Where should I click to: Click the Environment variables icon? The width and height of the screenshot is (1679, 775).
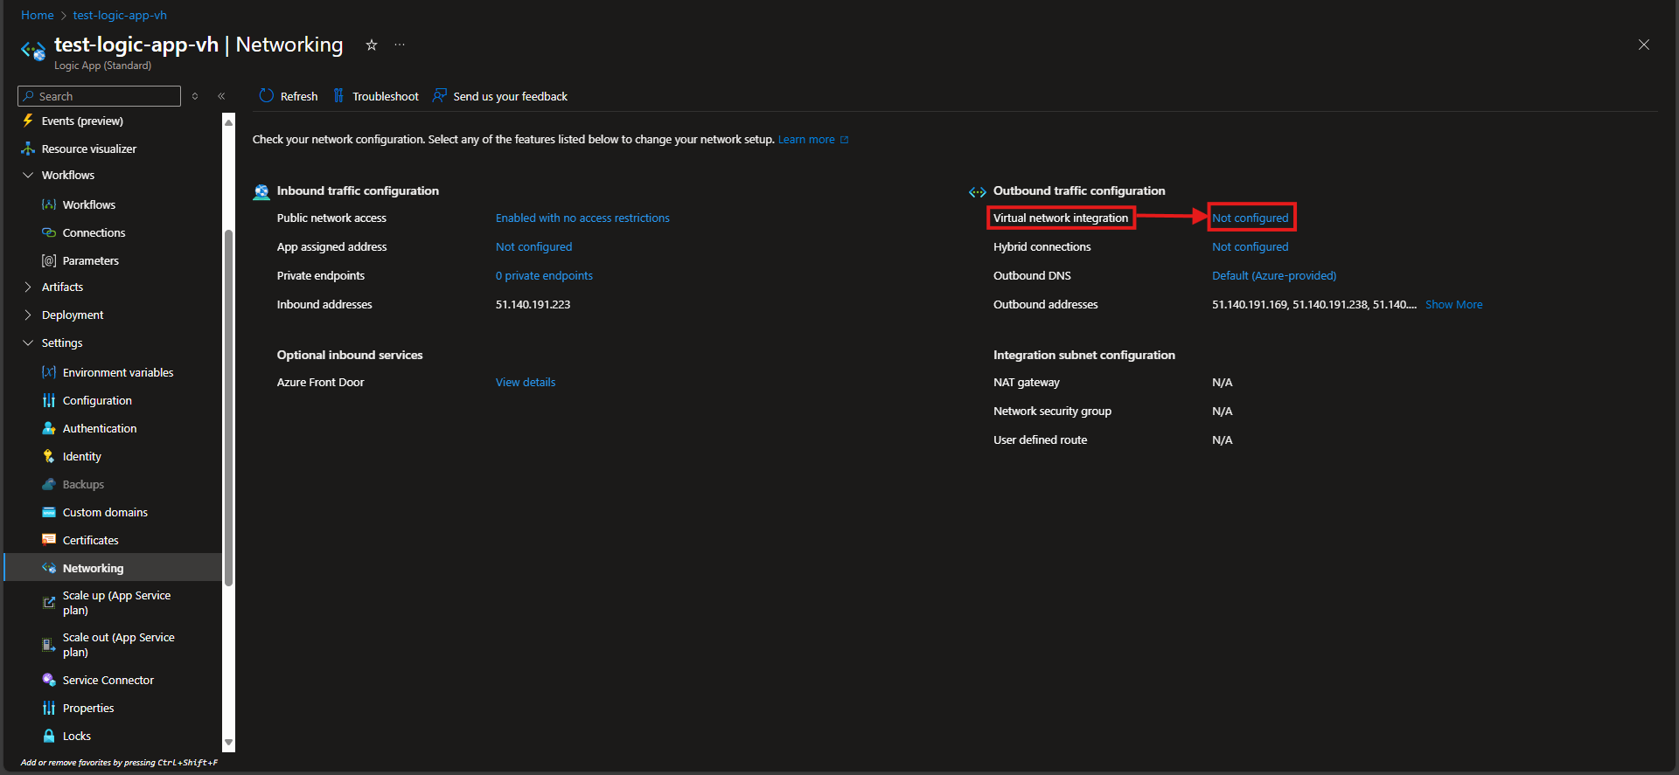click(x=49, y=372)
